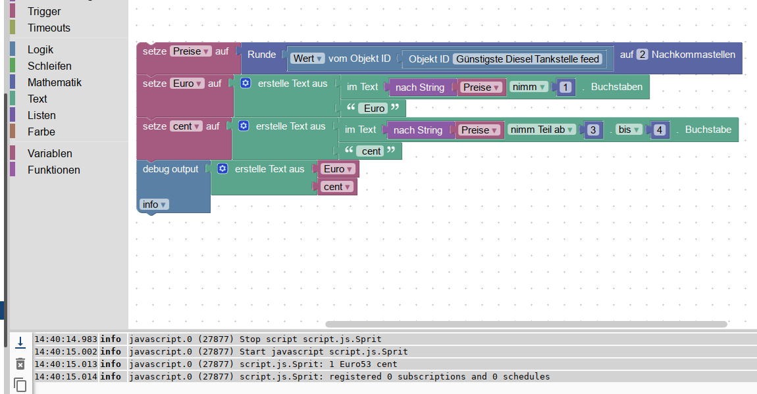Open the nimm dropdown in Euro row
The image size is (757, 394).
click(x=529, y=87)
